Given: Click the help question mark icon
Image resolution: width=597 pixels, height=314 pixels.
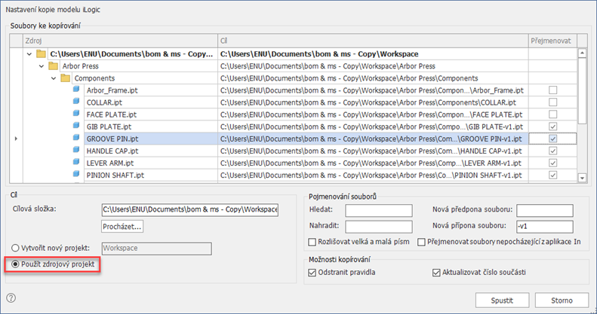Looking at the screenshot, I should coord(11,298).
